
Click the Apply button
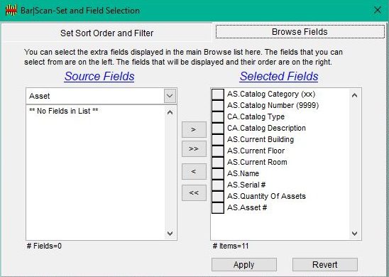click(x=244, y=265)
